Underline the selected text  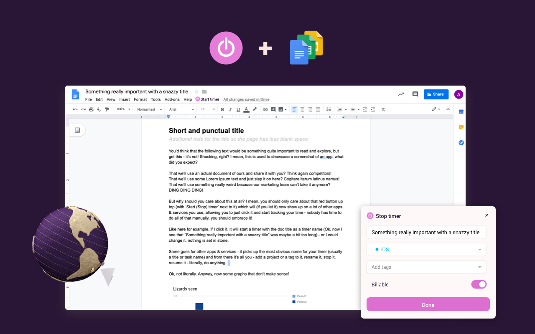pyautogui.click(x=238, y=109)
